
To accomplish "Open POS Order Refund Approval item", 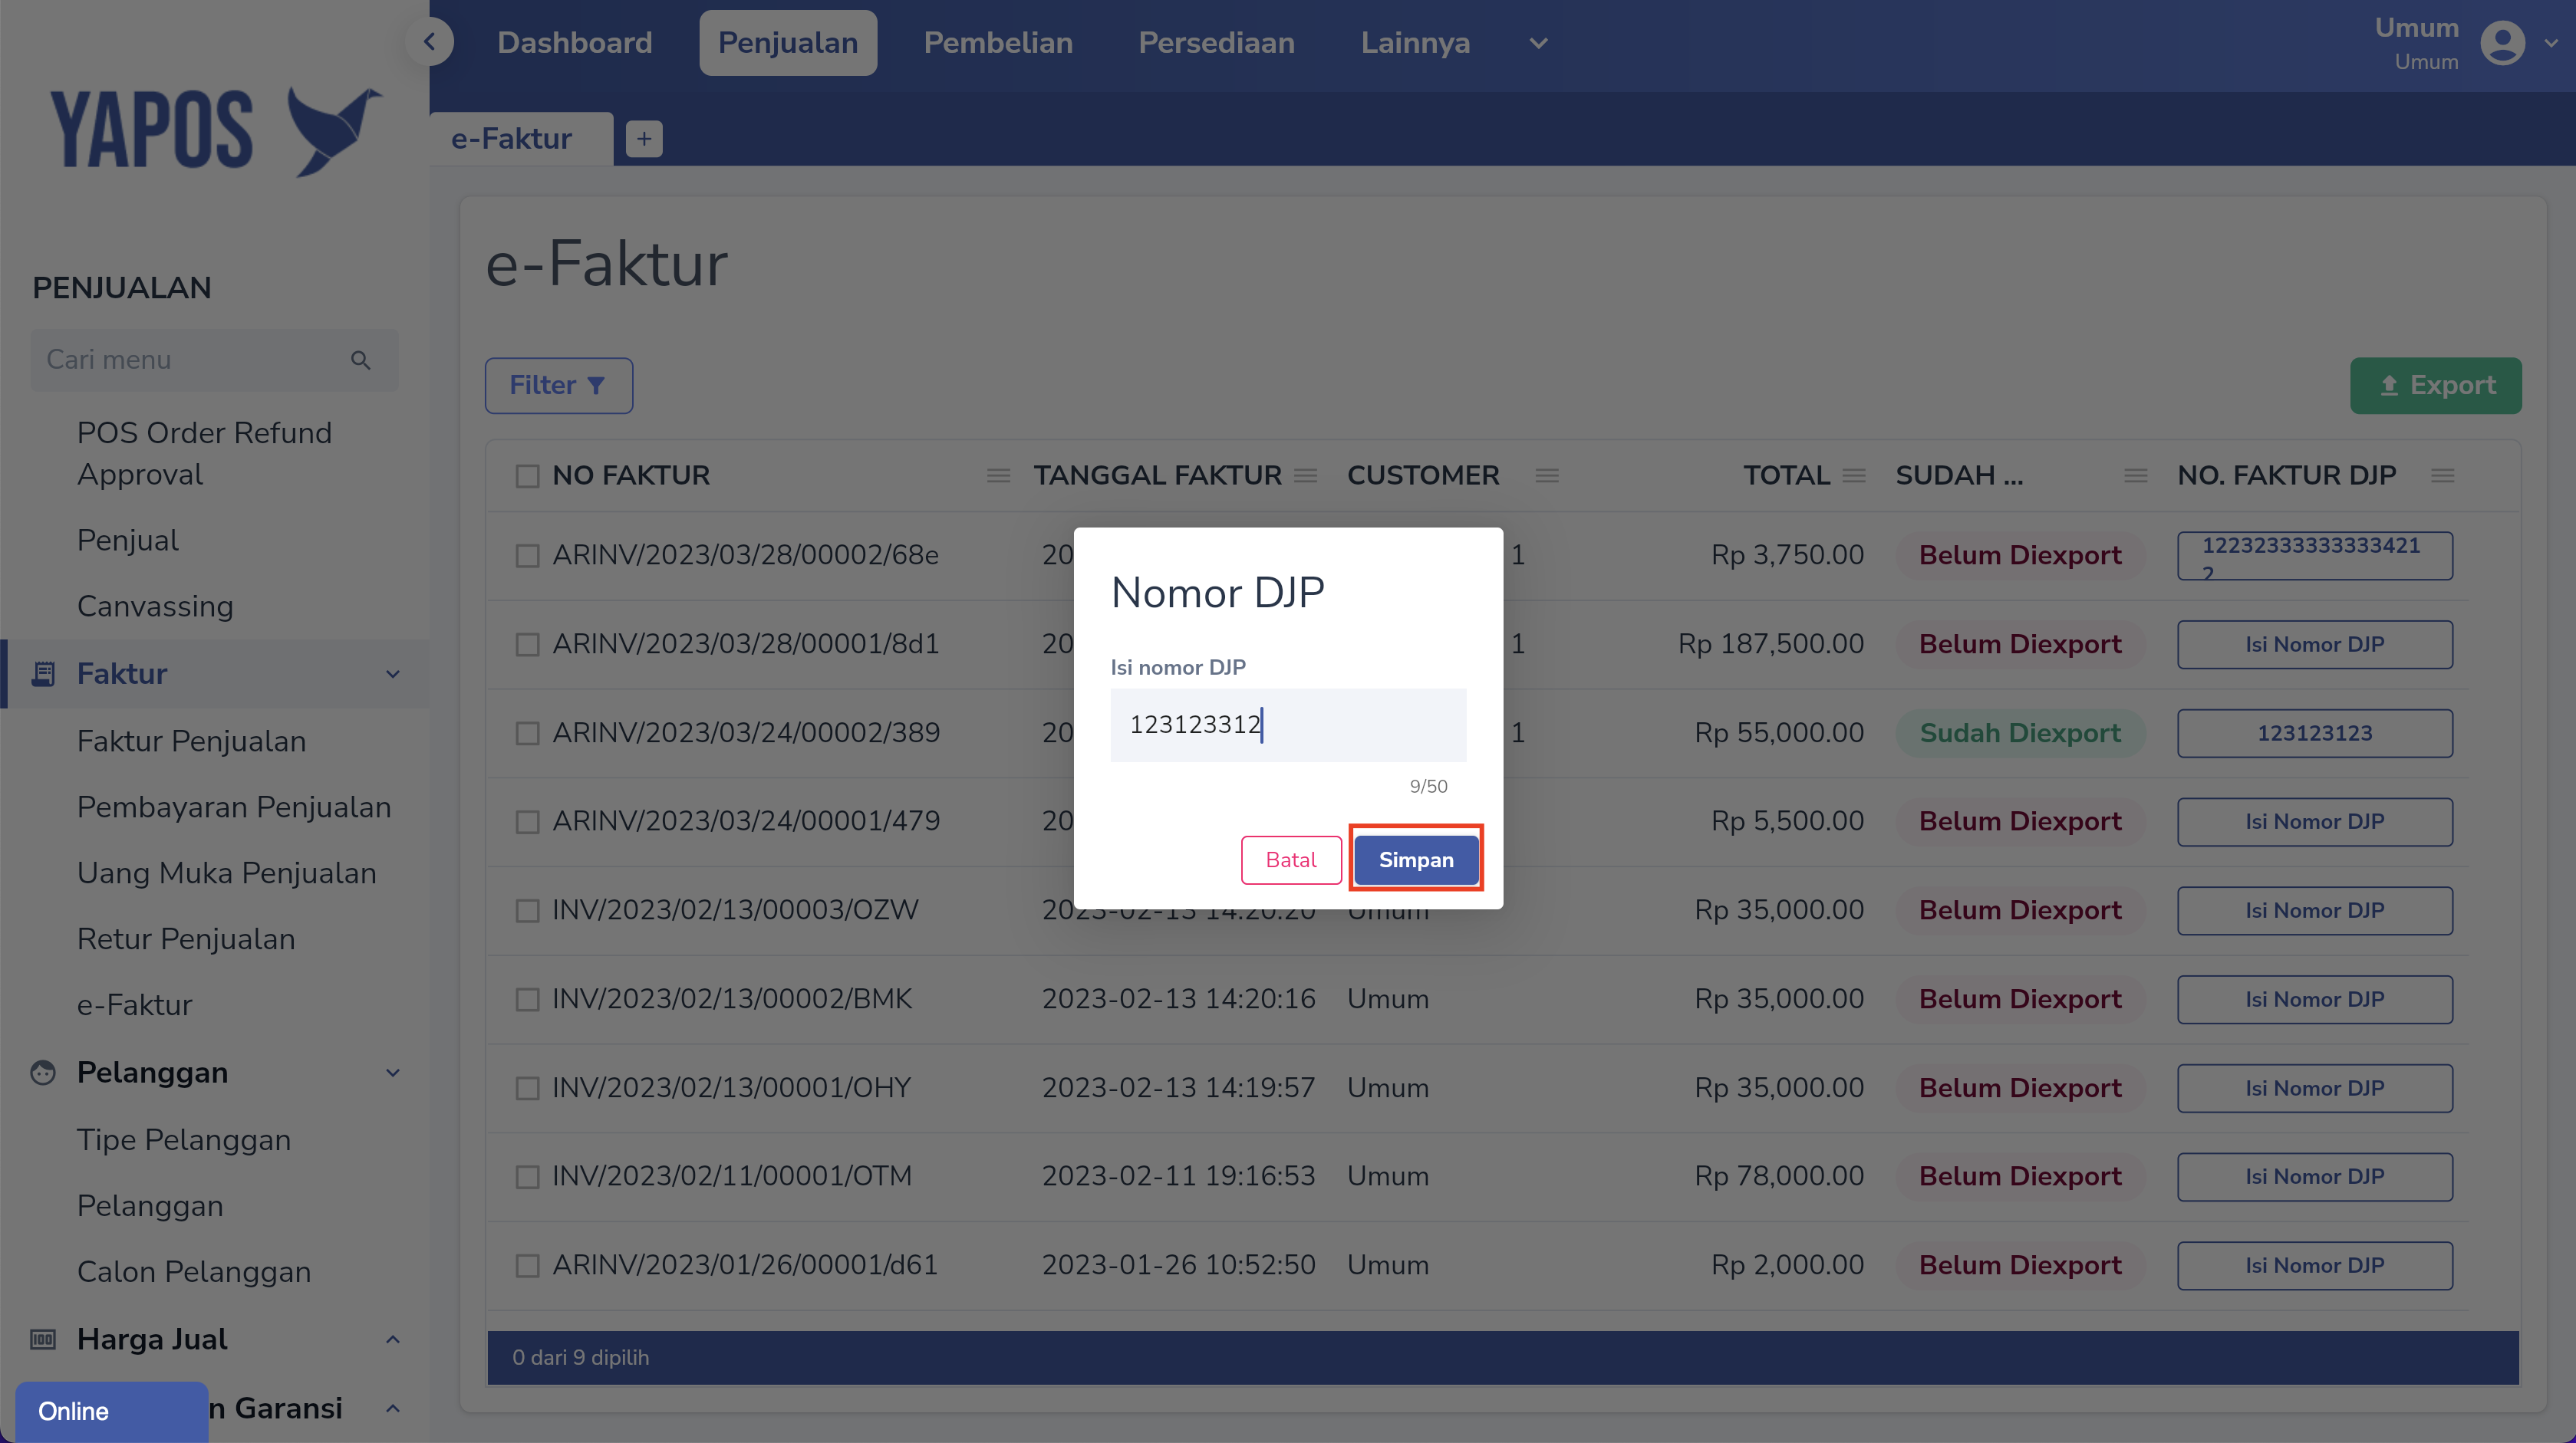I will point(204,454).
